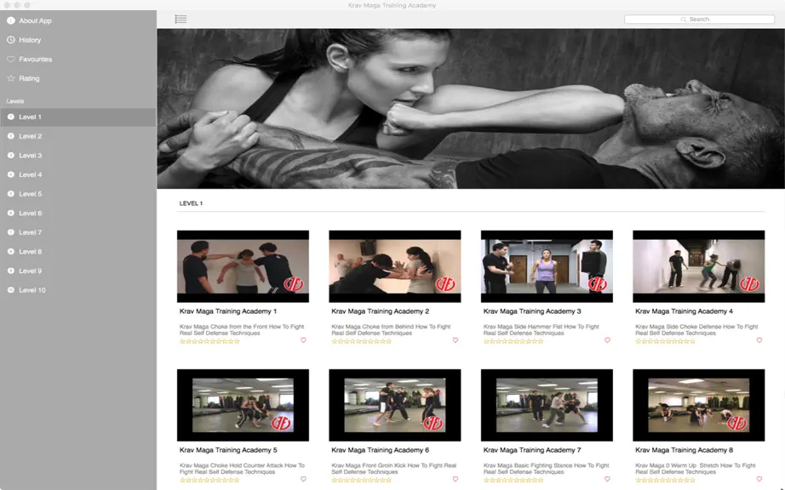Toggle heart on Krav Maga Training Academy 6

(x=456, y=479)
